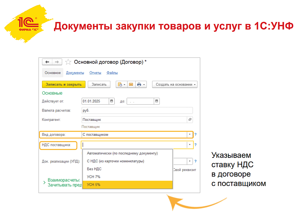
Task: Show help for Вид договора
Action: pyautogui.click(x=195, y=134)
